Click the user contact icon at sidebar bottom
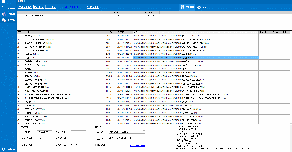The width and height of the screenshot is (292, 152). (x=4, y=149)
